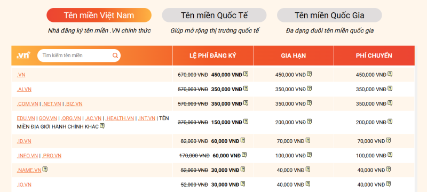Open the .PRO.VN domain link

click(52, 156)
